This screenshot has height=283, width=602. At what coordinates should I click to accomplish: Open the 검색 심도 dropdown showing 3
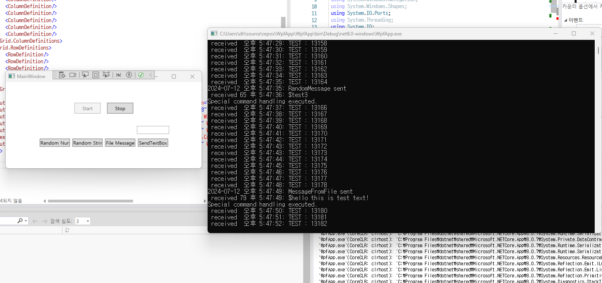point(83,221)
